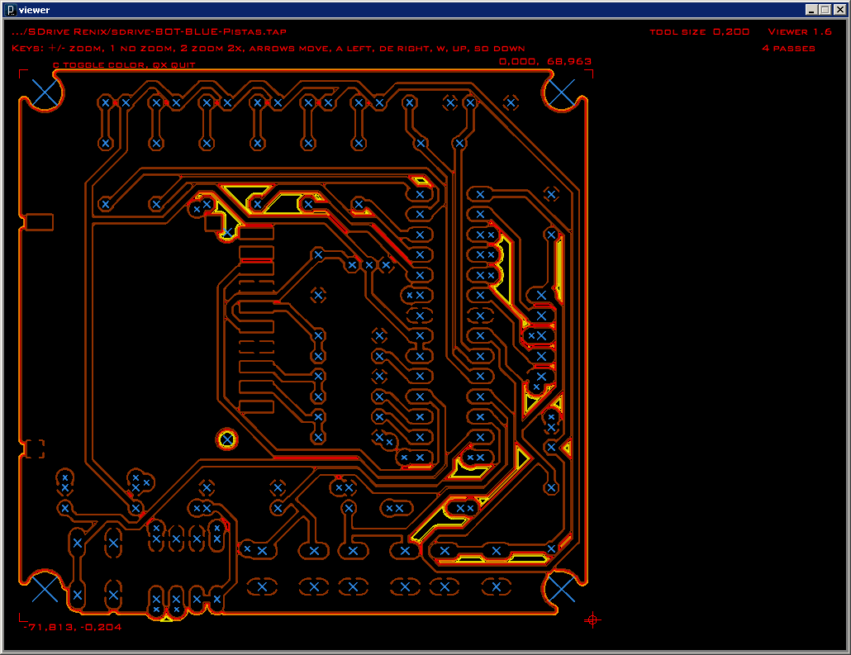Click the dashed bracket outline on left edge
Viewport: 851px width, 655px height.
[x=35, y=449]
